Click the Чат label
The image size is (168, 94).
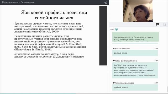tap(112, 29)
